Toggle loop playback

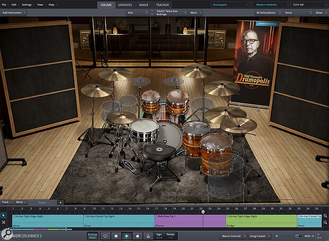[x=105, y=236]
